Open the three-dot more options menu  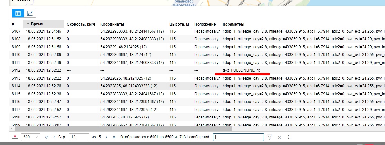289,137
